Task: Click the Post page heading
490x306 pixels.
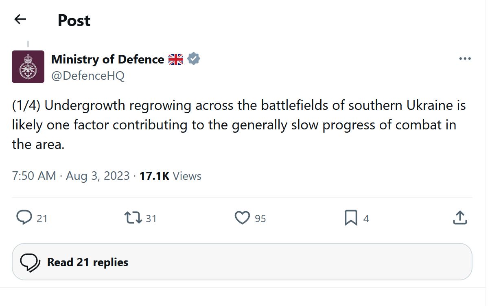Action: tap(74, 20)
